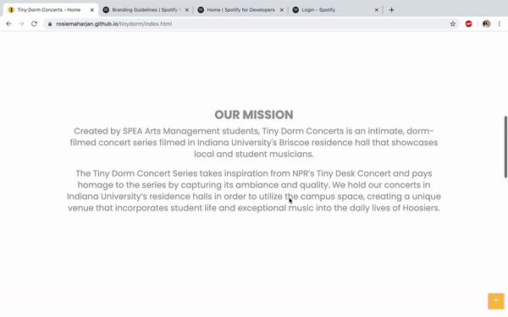508x317 pixels.
Task: Click the orange back-to-top button
Action: point(496,301)
